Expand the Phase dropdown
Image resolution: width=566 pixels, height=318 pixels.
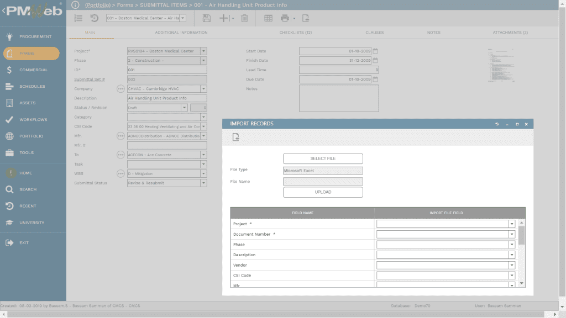pos(203,61)
